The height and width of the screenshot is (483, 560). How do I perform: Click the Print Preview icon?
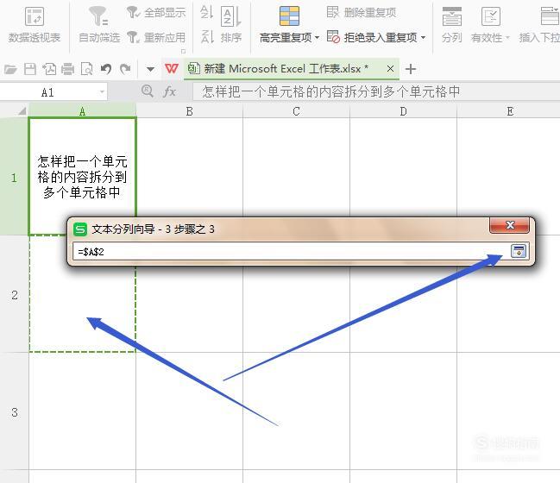pyautogui.click(x=86, y=68)
